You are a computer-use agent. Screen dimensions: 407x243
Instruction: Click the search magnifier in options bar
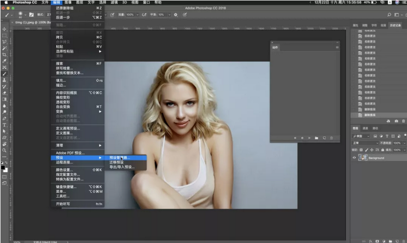[388, 14]
